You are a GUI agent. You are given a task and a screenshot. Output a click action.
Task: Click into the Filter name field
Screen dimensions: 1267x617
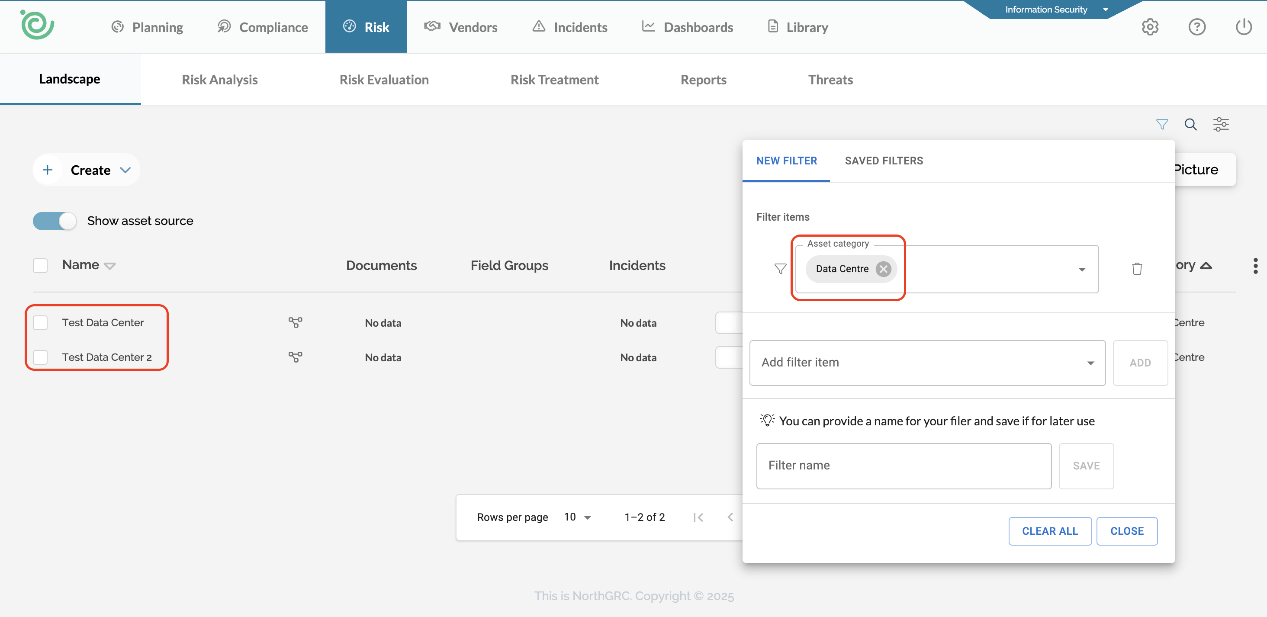903,466
